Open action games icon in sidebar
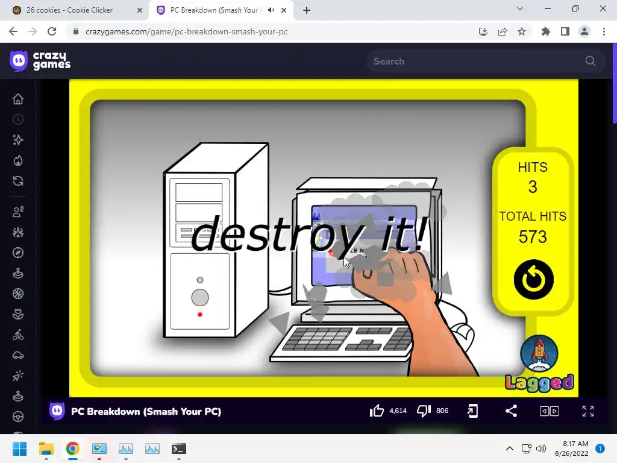The image size is (617, 463). tap(18, 232)
